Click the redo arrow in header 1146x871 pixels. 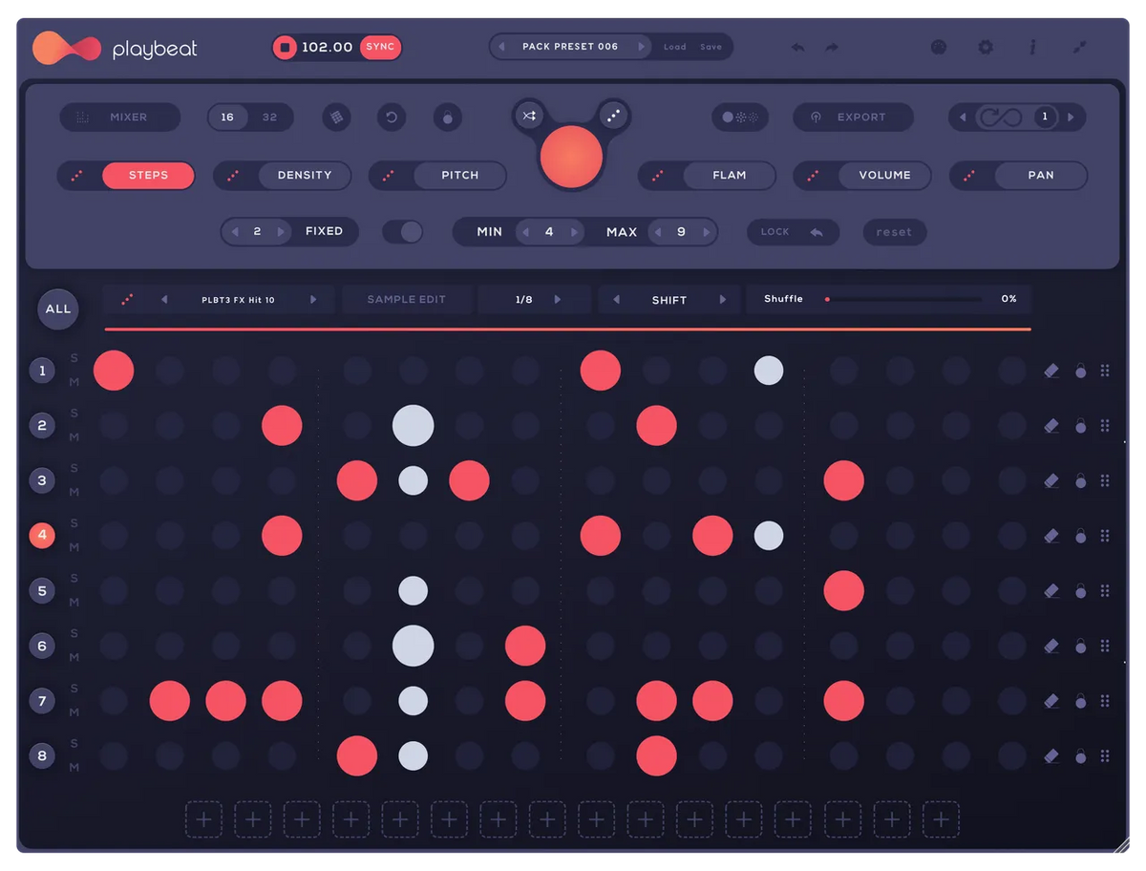tap(832, 47)
